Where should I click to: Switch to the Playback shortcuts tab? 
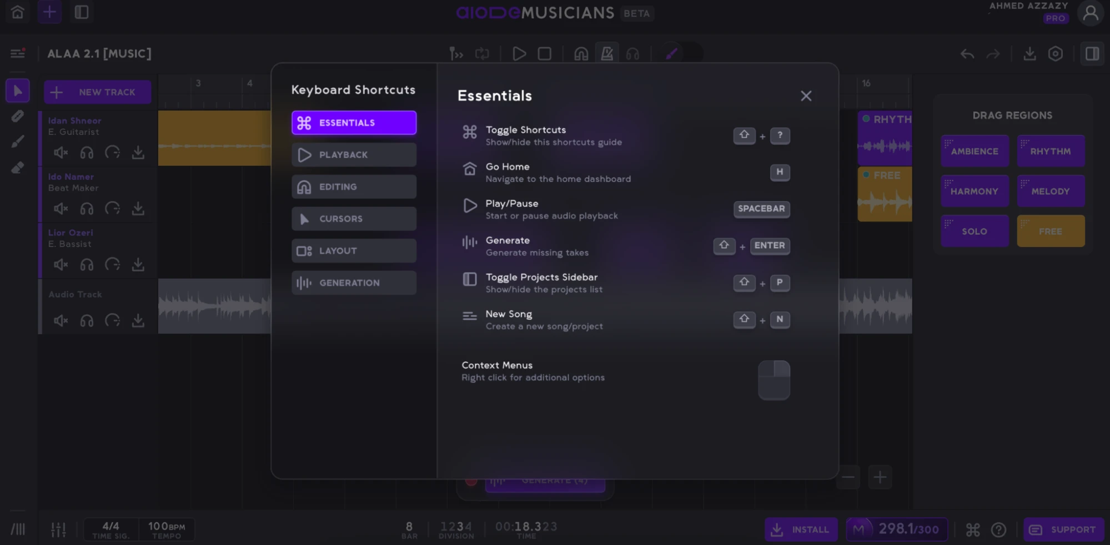click(354, 155)
